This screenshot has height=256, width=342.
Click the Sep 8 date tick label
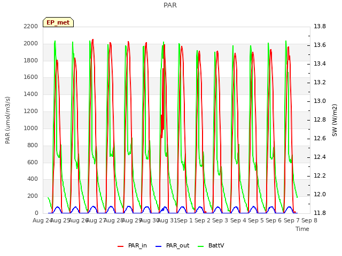309,220
